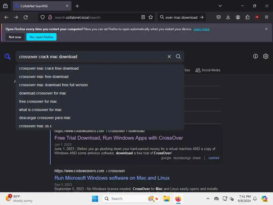Reload the current page
This screenshot has height=205, width=273.
point(26,17)
